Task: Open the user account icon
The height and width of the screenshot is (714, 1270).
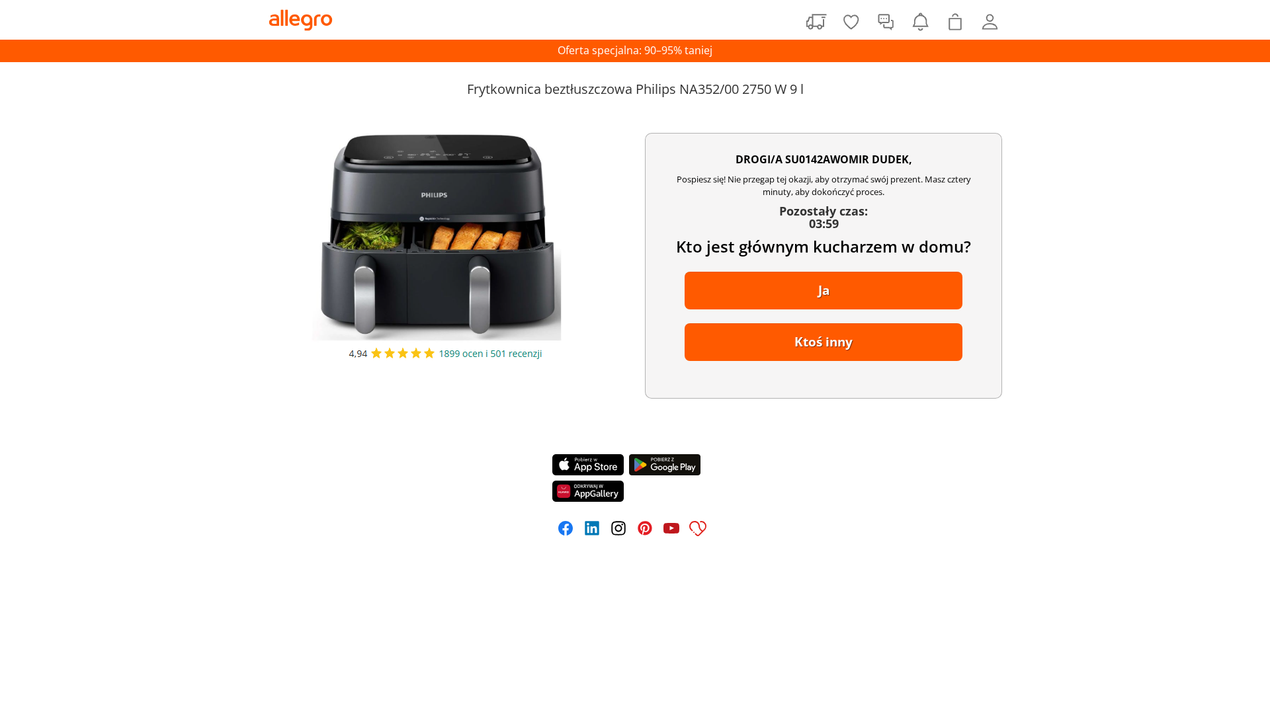Action: (x=990, y=22)
